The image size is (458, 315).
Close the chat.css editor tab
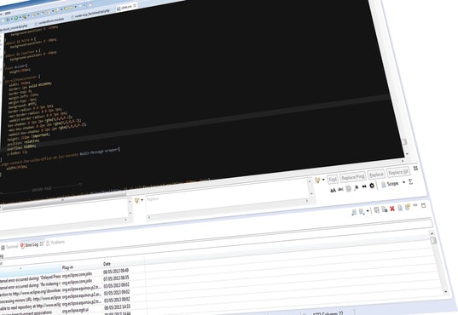[135, 6]
